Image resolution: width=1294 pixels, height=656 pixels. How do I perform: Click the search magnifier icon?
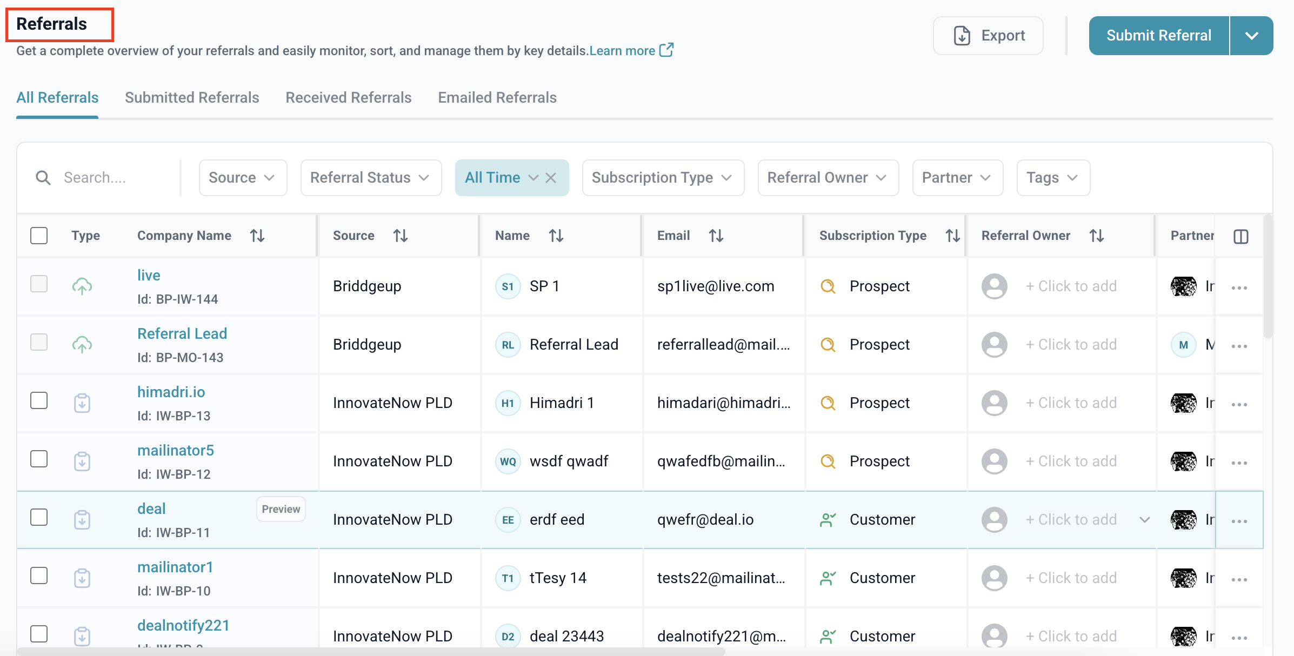coord(43,178)
